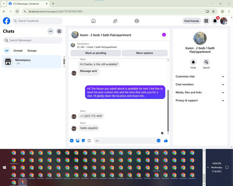This screenshot has width=233, height=186.
Task: Focus the Search Facebook field
Action: click(x=37, y=21)
